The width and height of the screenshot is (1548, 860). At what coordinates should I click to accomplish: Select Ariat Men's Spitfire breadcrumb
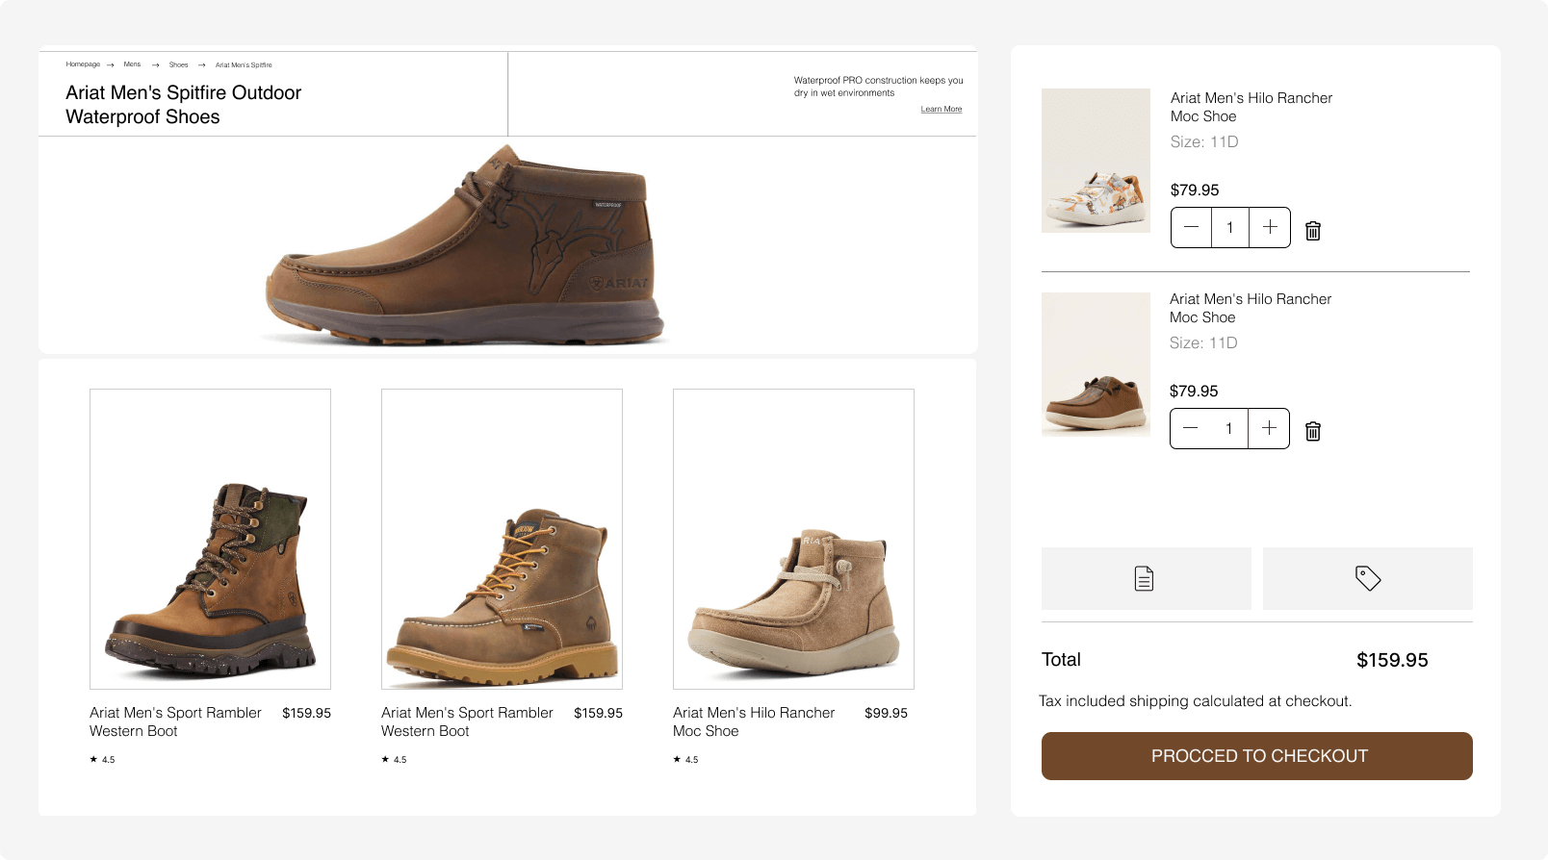(x=244, y=64)
